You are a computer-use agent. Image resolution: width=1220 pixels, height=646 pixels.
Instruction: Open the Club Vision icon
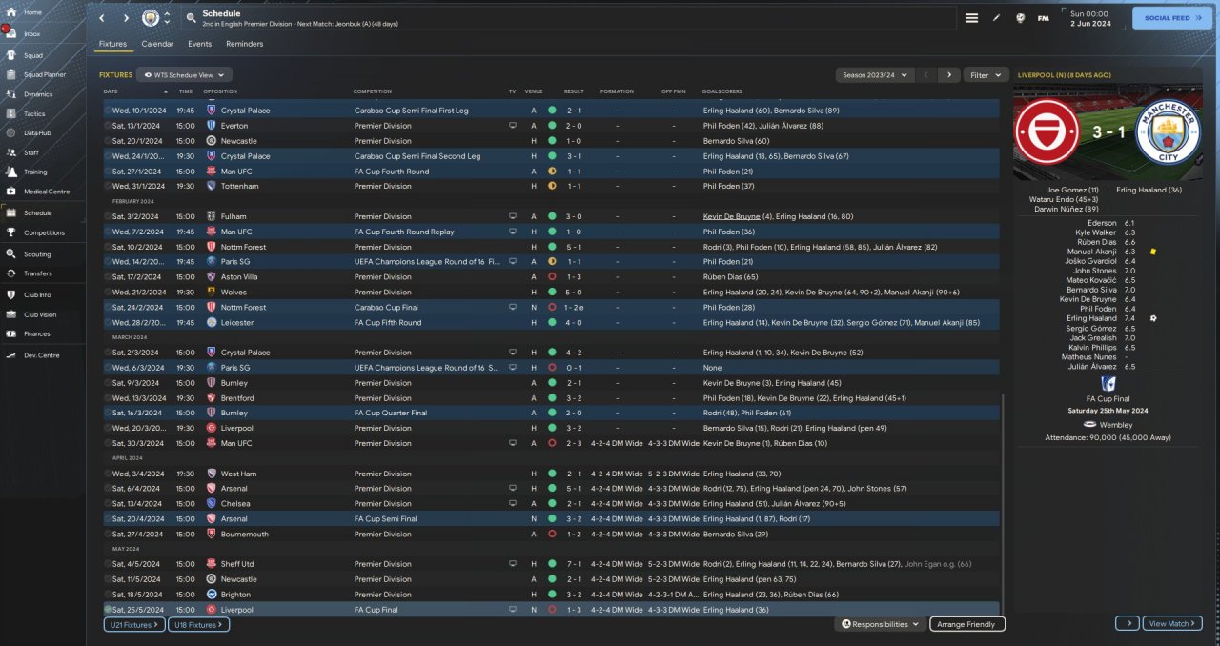(10, 314)
